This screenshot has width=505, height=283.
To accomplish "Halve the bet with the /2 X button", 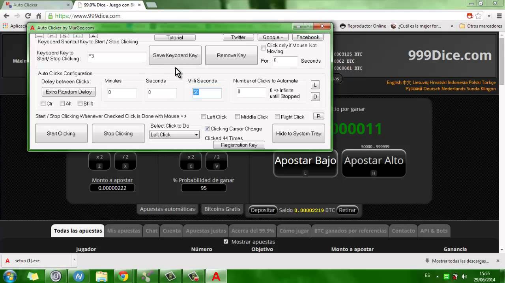I will [x=125, y=161].
